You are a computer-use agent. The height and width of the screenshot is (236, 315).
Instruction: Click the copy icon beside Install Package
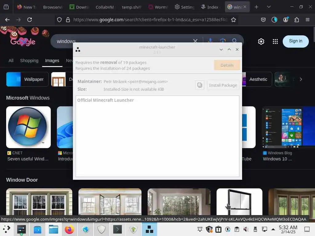pos(199,85)
